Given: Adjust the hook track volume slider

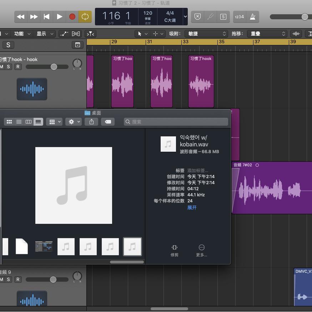Looking at the screenshot, I should tap(54, 67).
